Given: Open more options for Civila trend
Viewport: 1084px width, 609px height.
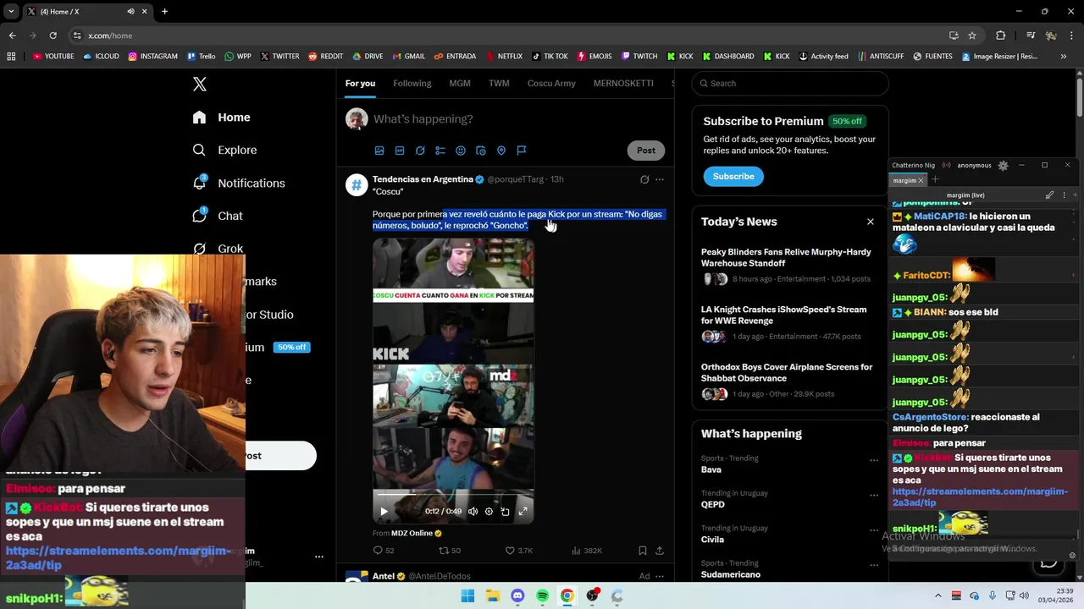Looking at the screenshot, I should [x=874, y=531].
